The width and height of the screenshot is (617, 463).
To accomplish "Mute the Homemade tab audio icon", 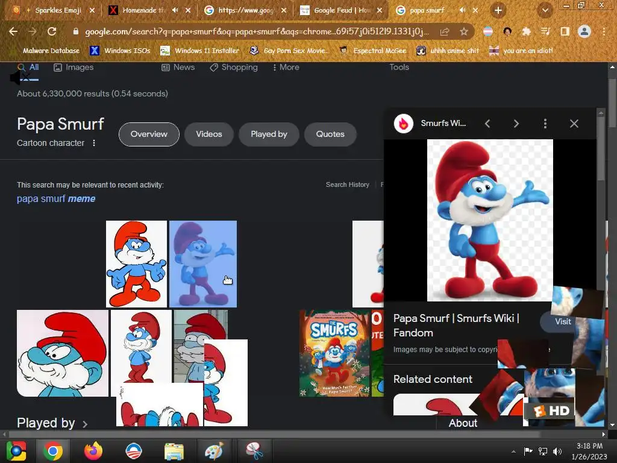I will (x=175, y=10).
